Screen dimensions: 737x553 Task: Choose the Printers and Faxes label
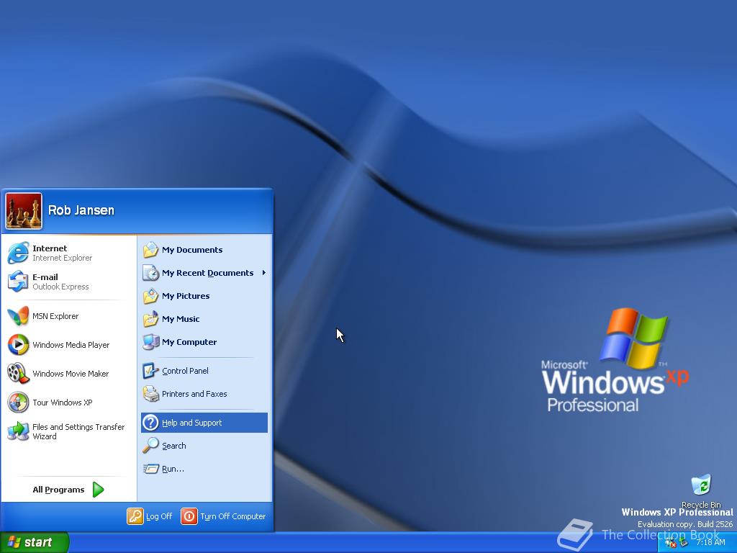(x=194, y=394)
